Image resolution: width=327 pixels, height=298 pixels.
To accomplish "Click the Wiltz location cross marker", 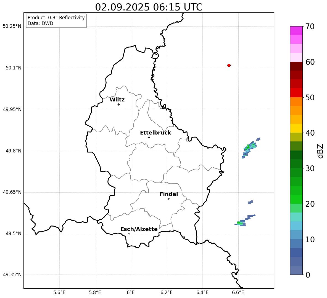I will coord(119,104).
